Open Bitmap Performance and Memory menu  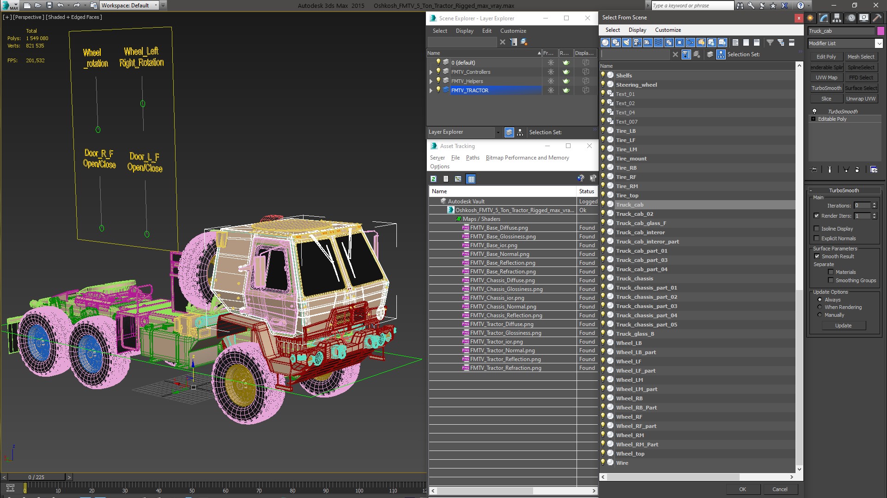(x=527, y=158)
